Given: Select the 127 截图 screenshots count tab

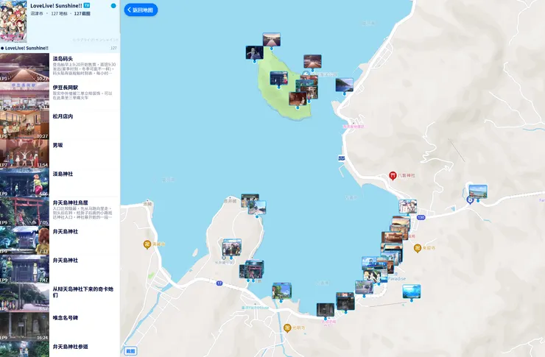Looking at the screenshot, I should coord(82,13).
